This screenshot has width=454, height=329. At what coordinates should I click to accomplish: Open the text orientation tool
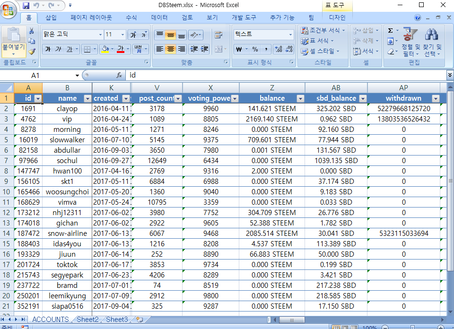coord(196,35)
